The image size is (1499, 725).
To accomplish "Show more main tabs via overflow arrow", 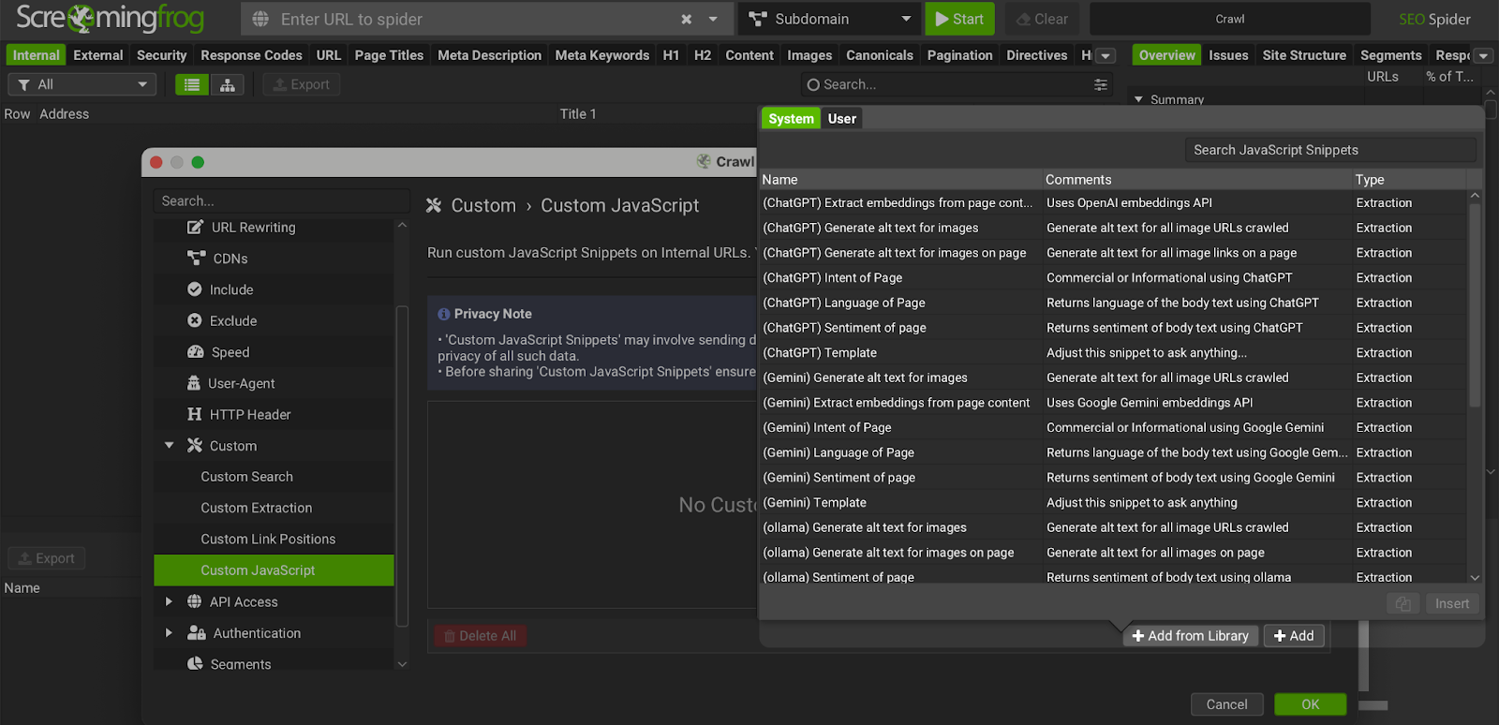I will 1106,55.
